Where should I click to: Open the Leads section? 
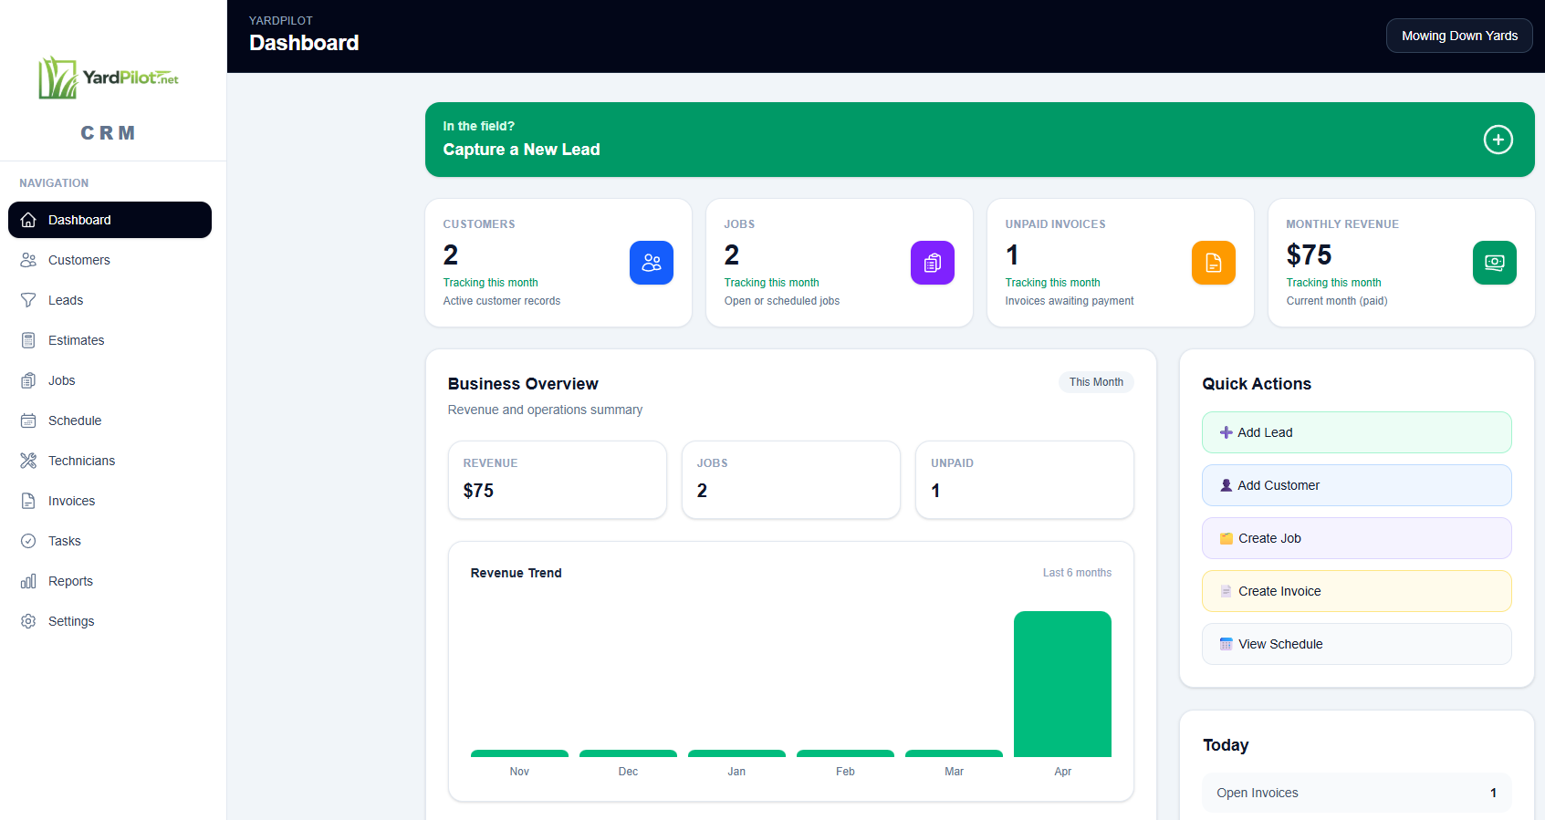pos(110,300)
